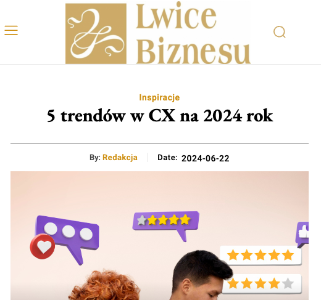Image resolution: width=321 pixels, height=300 pixels.
Task: Open the hamburger menu
Action: [x=11, y=30]
